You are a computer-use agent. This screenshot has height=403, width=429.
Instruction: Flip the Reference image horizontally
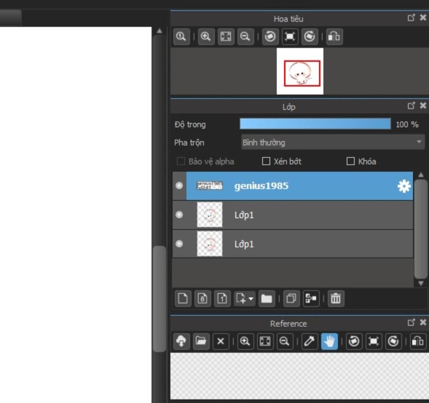point(418,341)
